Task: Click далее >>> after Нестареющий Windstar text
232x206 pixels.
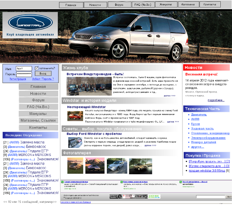Action: [x=173, y=122]
